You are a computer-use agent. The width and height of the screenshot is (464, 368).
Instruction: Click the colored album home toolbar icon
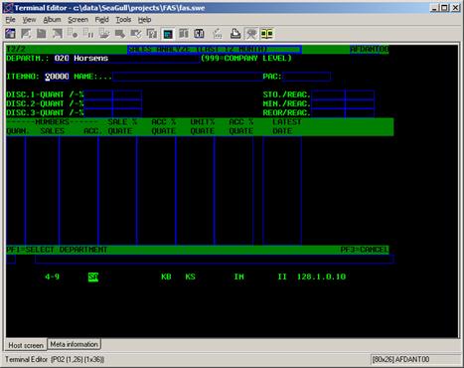click(10, 33)
